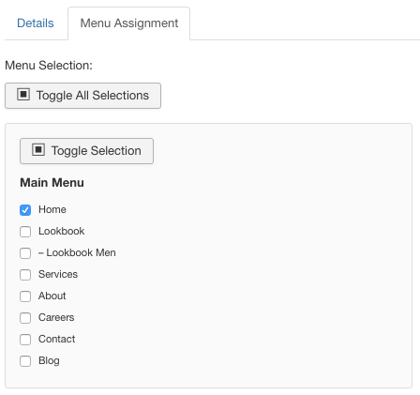Check the Services checkbox
This screenshot has height=395, width=420.
(x=25, y=275)
